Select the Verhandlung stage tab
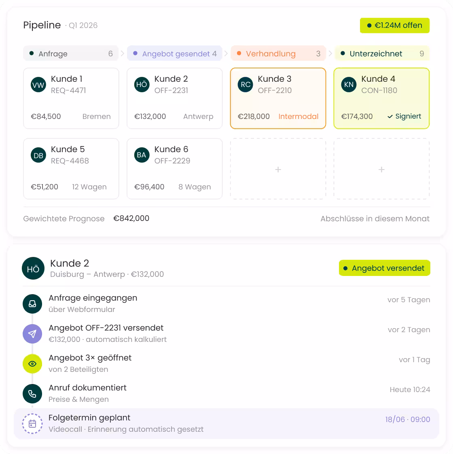Screen dimensions: 453x454 click(x=278, y=53)
